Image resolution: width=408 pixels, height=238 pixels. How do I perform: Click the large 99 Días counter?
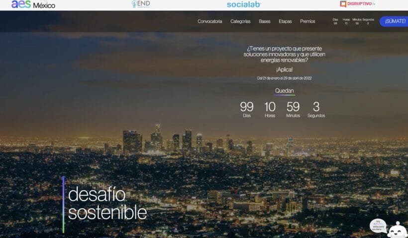(246, 109)
